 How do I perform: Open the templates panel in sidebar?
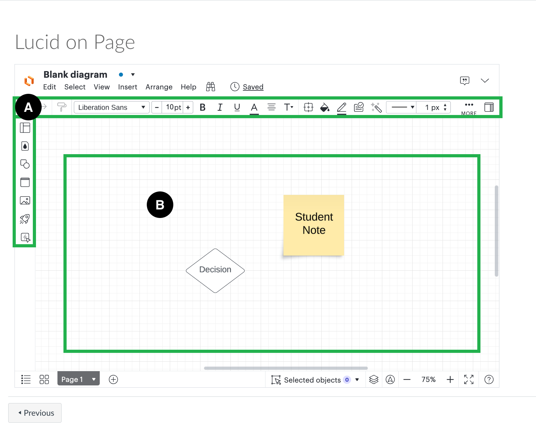(x=25, y=128)
